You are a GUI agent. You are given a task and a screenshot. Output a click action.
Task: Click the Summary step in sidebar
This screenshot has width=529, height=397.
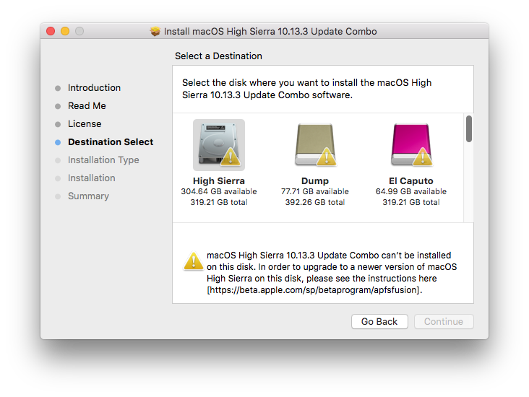[88, 196]
